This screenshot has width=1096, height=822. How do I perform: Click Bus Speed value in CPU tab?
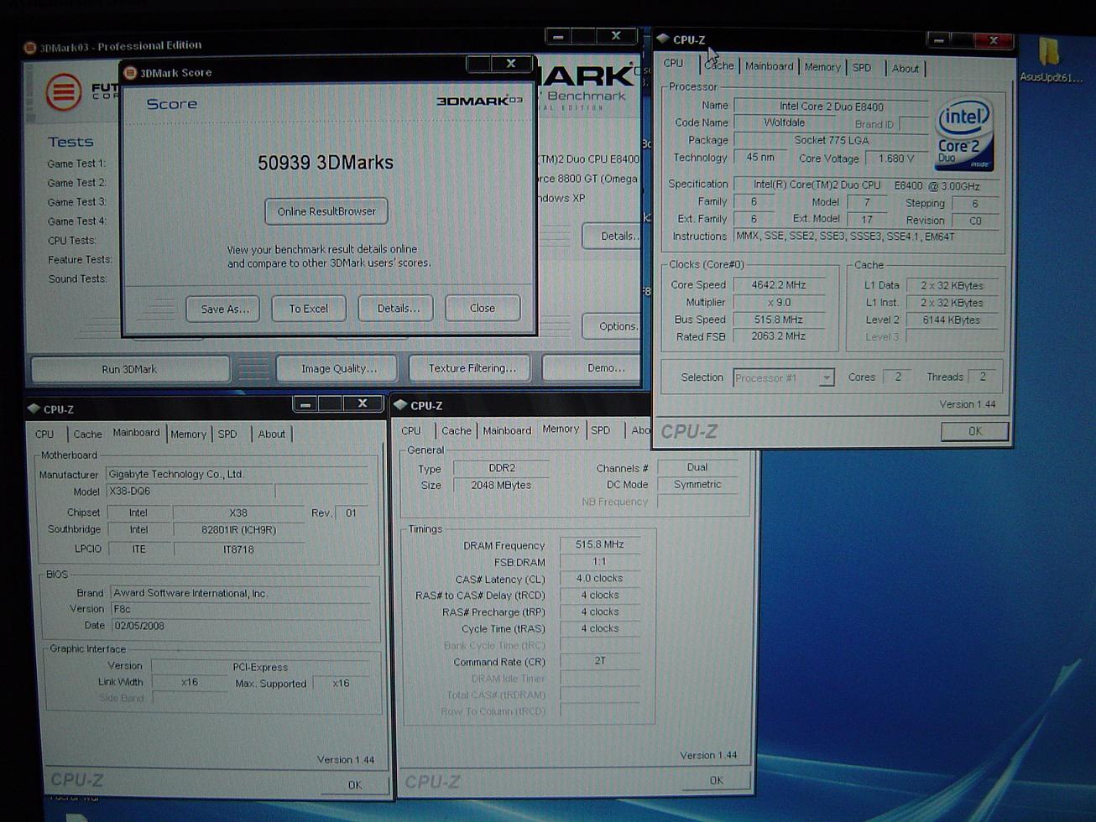click(780, 320)
